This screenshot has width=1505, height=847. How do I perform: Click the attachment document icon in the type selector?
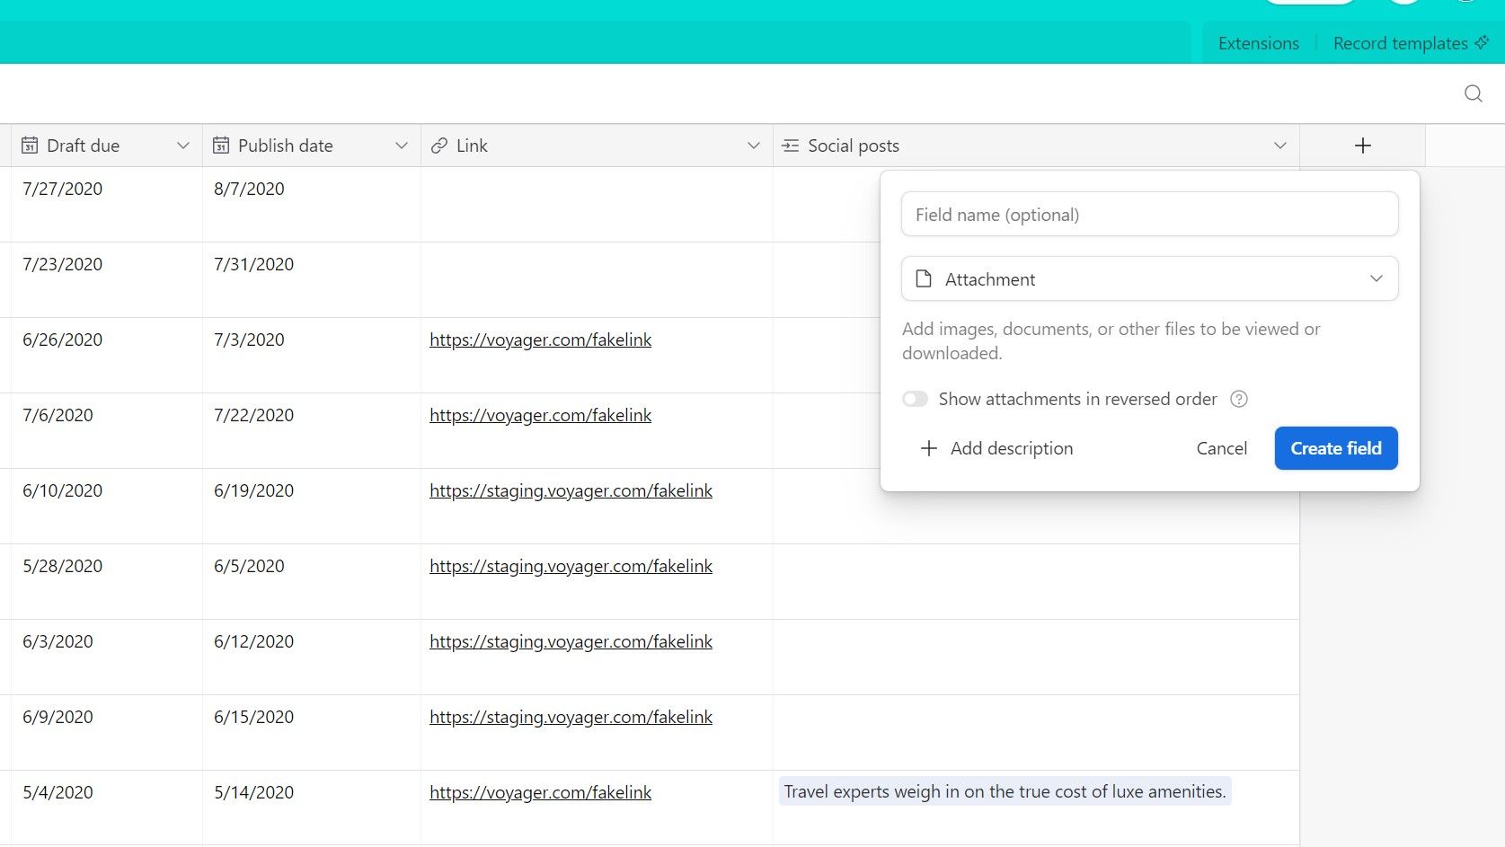924,278
